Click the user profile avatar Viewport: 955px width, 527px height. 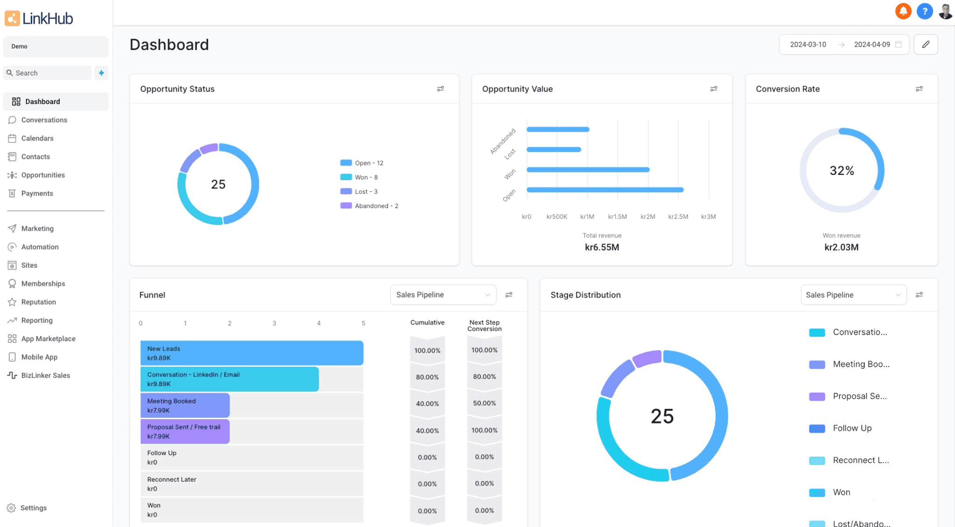pos(945,11)
